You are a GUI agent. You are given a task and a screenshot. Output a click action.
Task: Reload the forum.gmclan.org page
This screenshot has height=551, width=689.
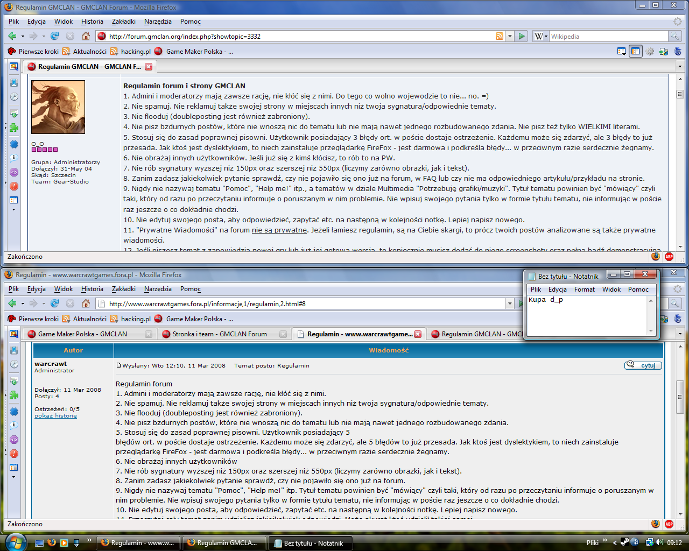(x=54, y=36)
